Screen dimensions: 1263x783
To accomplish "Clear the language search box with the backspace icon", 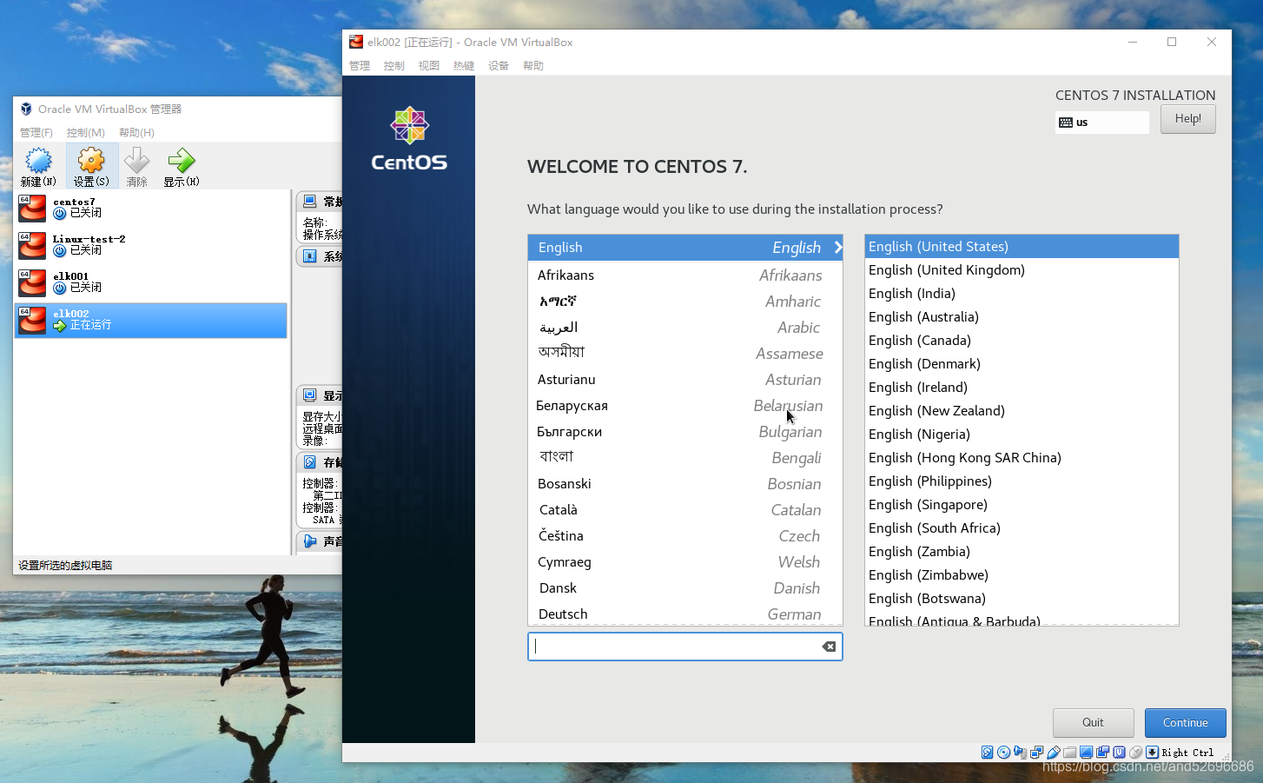I will (829, 647).
